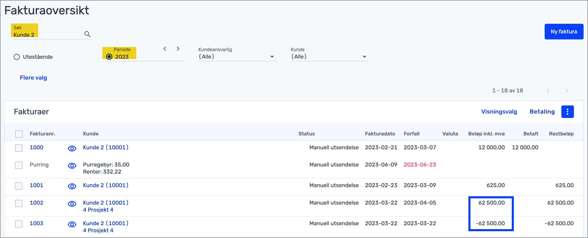Sort by Beløp inkl. mva column header
The image size is (588, 238).
coord(486,134)
